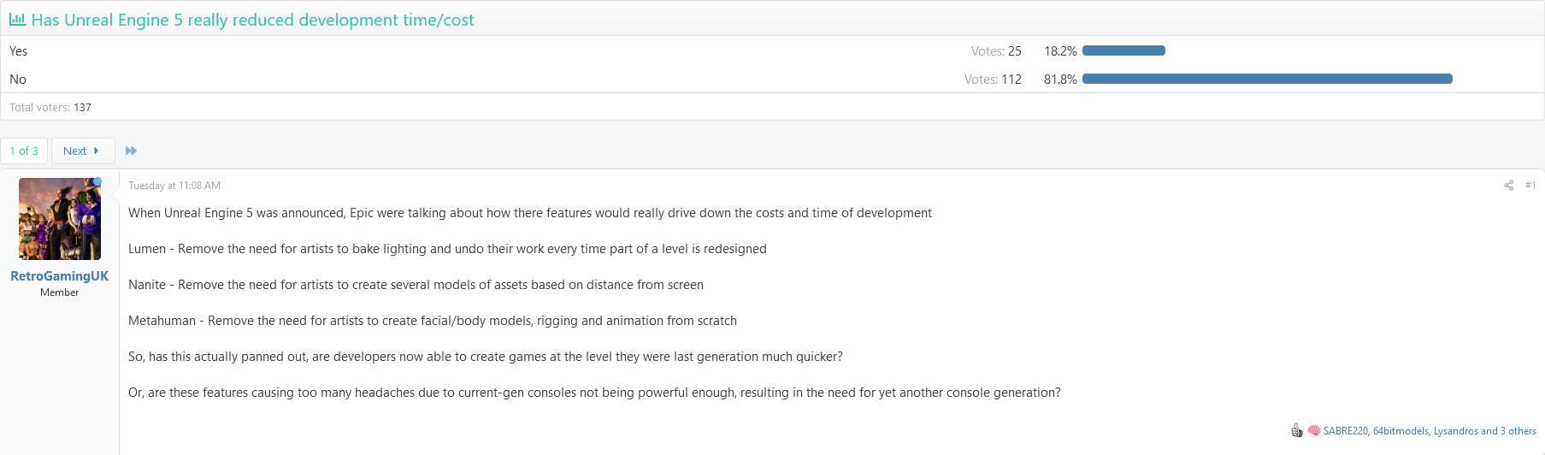Open RetroGamingUK's profile via username

pos(59,276)
